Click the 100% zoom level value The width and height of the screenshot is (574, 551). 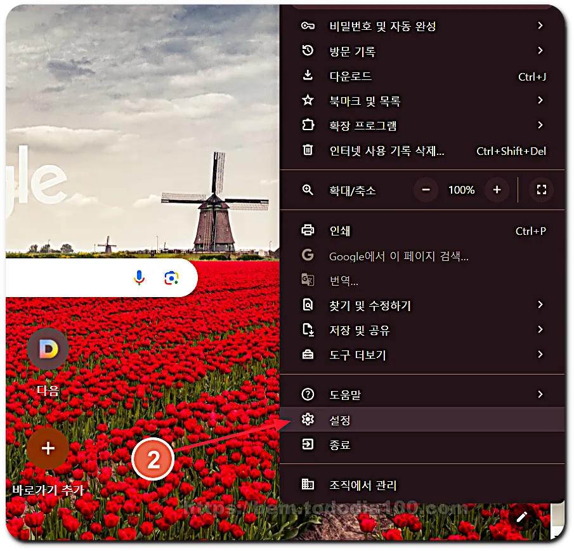pyautogui.click(x=461, y=190)
